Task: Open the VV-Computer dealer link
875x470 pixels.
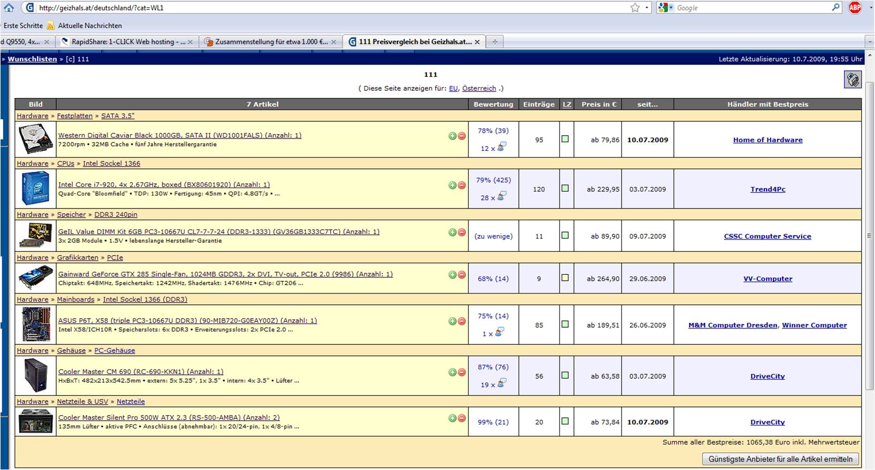Action: 767,279
